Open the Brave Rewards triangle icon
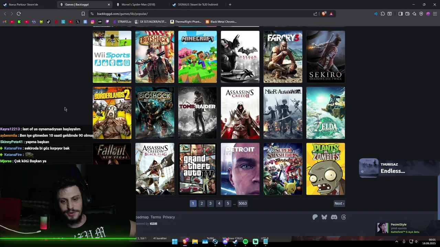Viewport: 440px width, 247px height. pos(331,14)
